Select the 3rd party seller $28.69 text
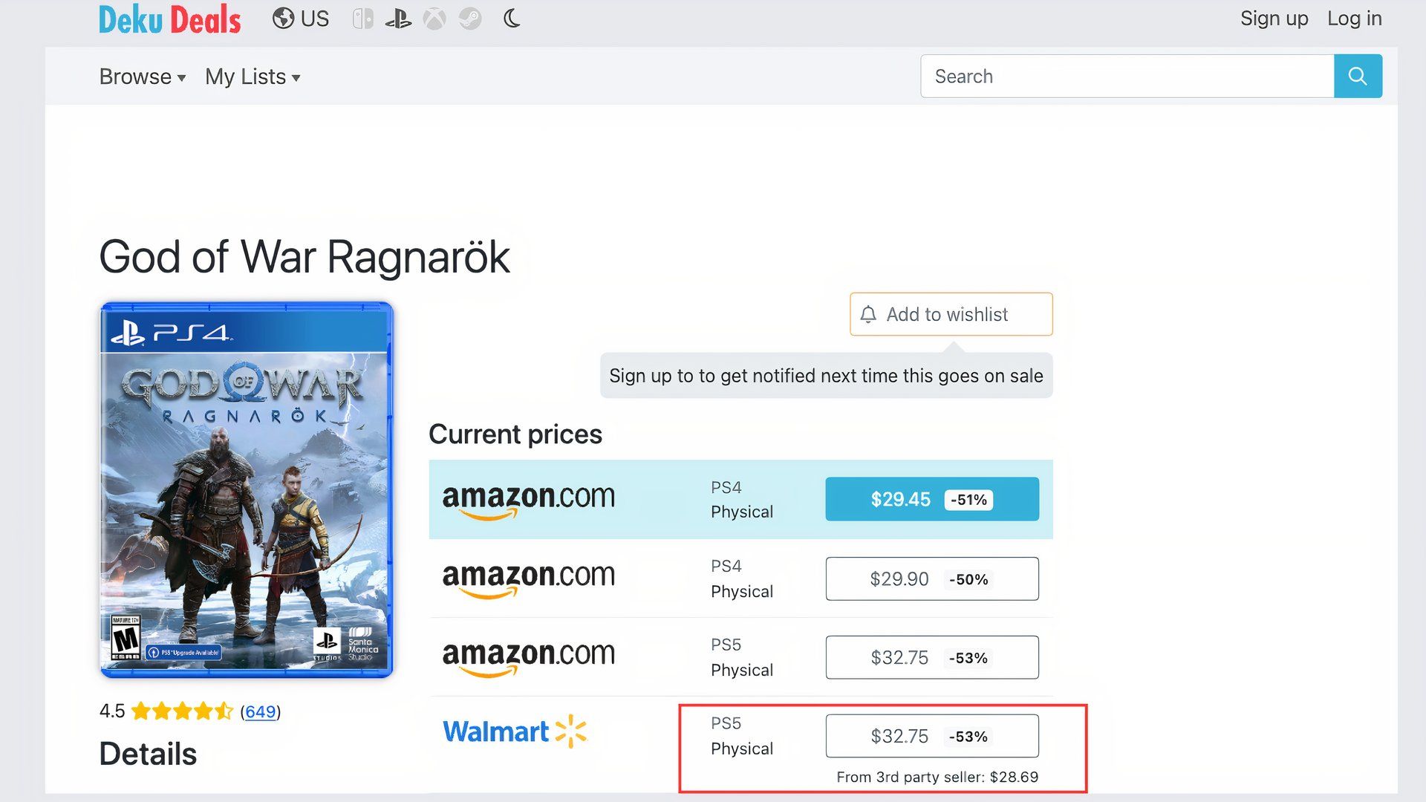The height and width of the screenshot is (802, 1426). [937, 777]
